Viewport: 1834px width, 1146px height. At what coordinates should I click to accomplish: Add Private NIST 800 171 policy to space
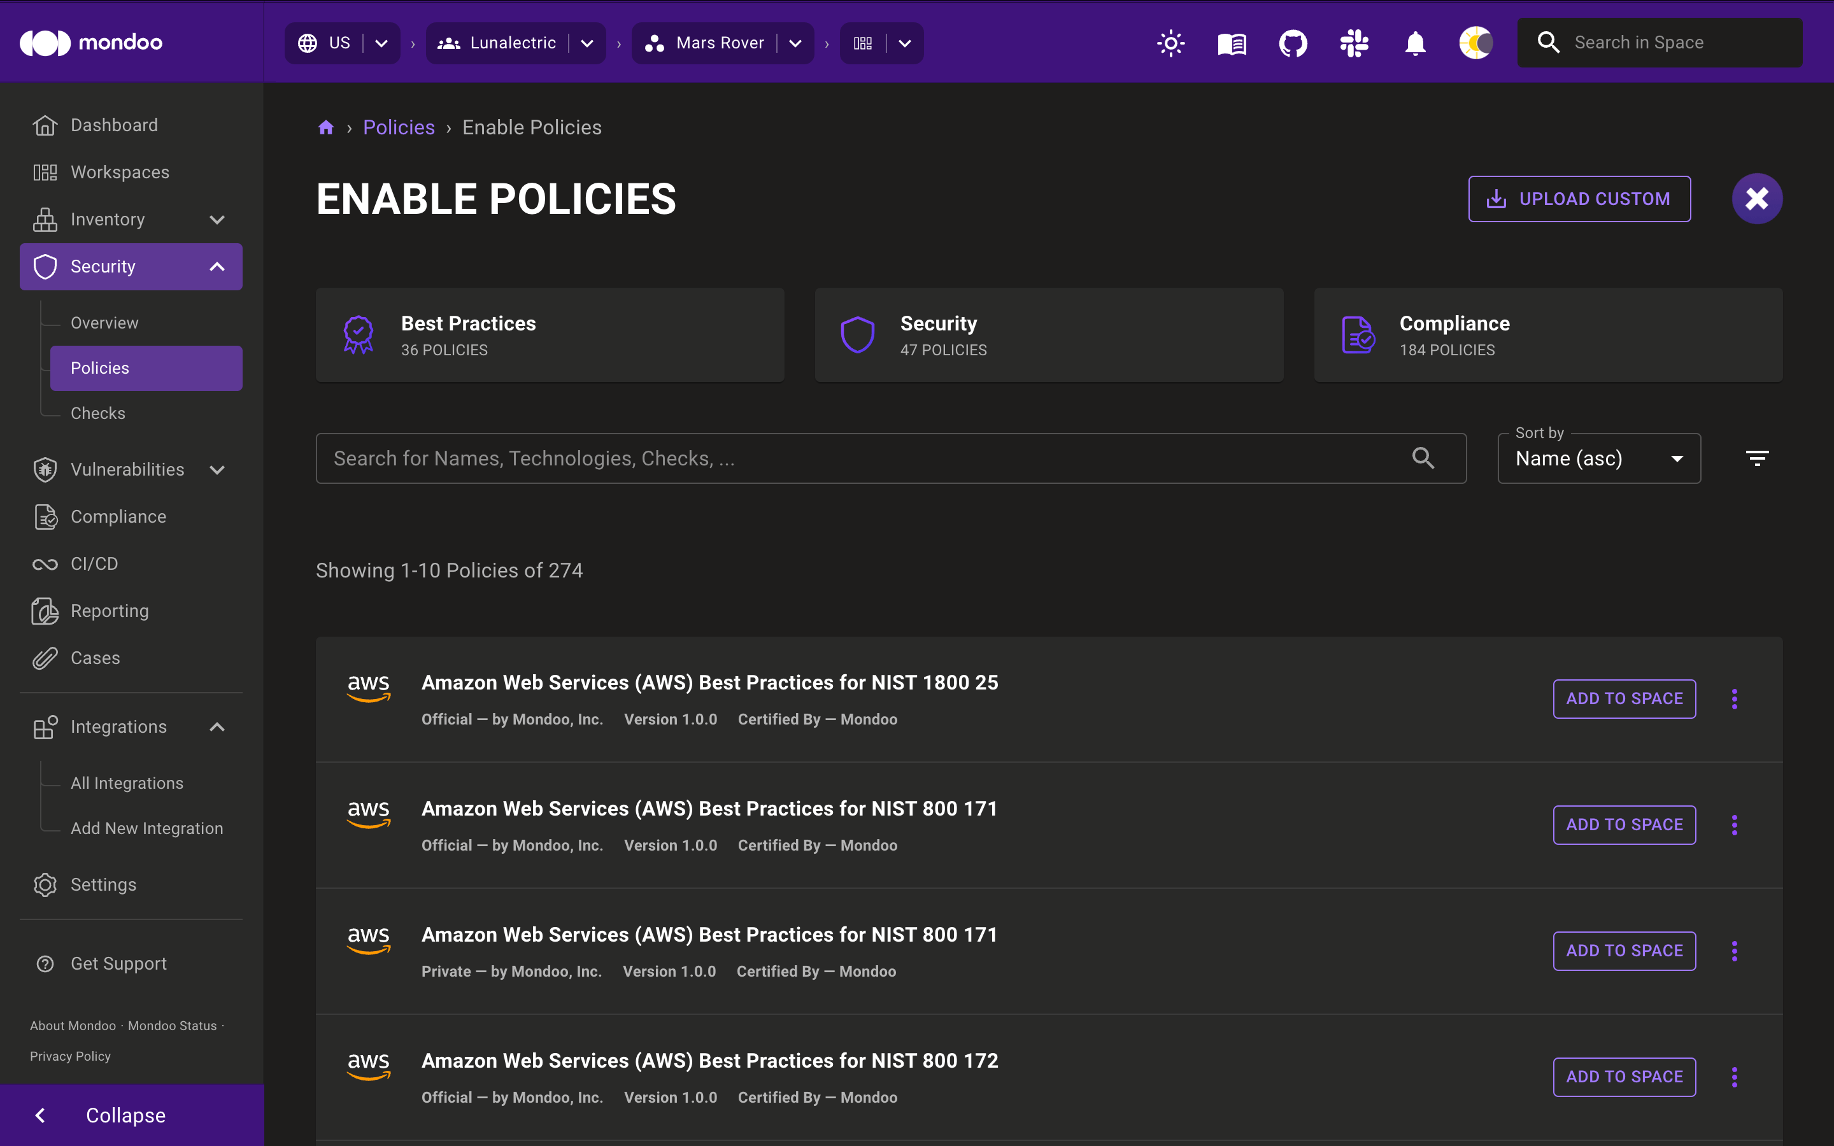[1624, 951]
